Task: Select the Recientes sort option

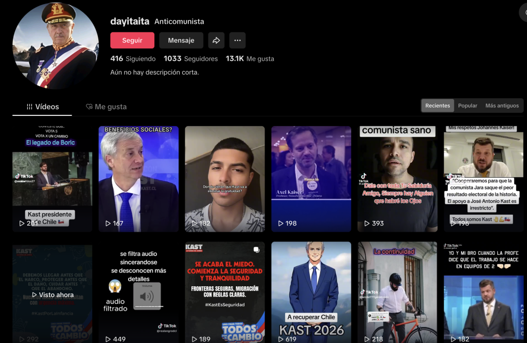Action: [437, 106]
